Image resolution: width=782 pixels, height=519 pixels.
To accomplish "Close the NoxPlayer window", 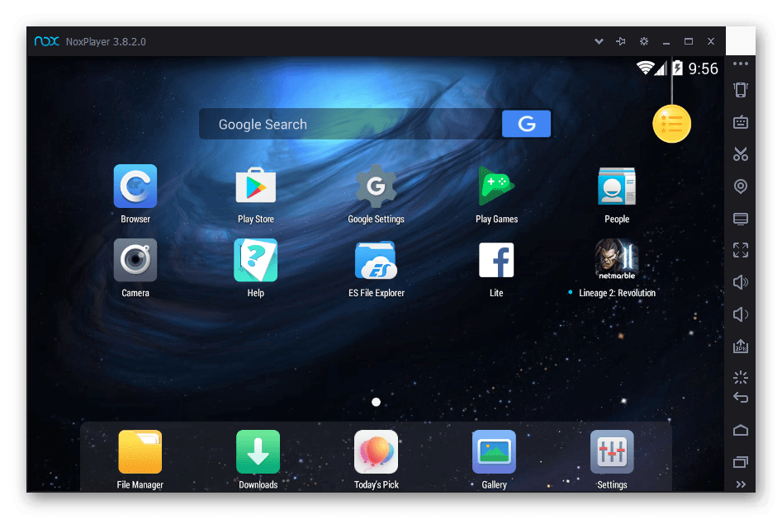I will click(x=711, y=41).
